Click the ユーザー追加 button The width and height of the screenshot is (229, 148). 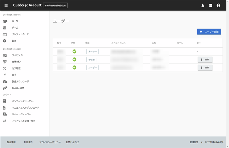[x=209, y=32]
